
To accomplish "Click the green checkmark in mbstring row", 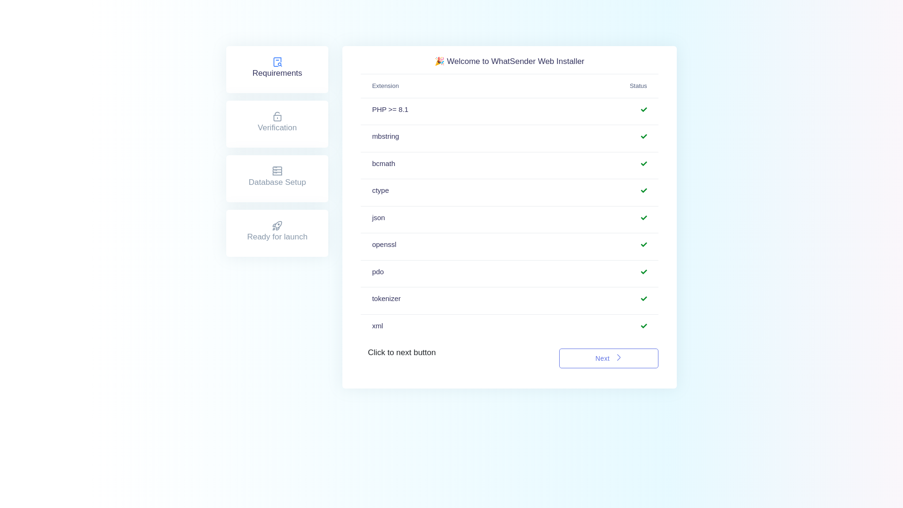I will point(643,136).
